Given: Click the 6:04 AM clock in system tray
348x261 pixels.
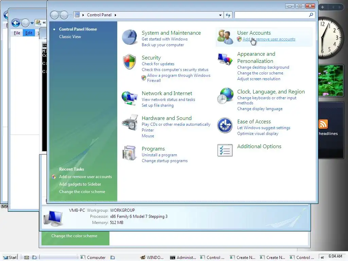Looking at the screenshot, I should (x=335, y=256).
